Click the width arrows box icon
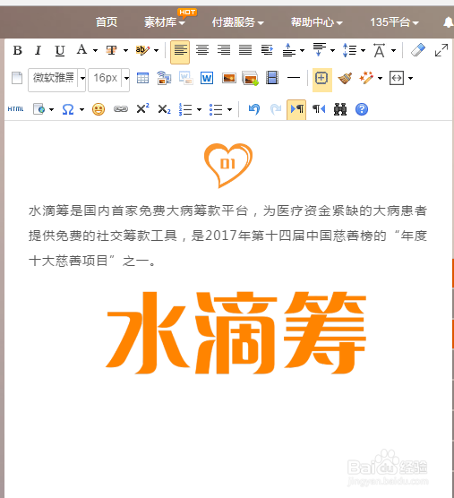 [x=397, y=78]
